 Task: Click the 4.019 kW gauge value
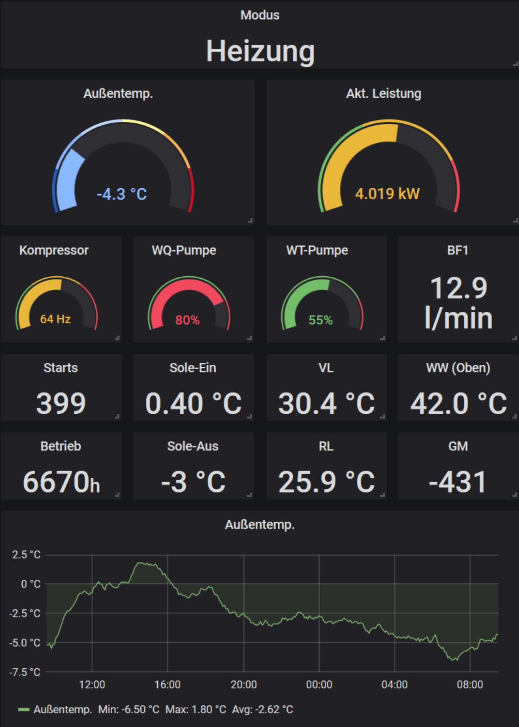click(388, 194)
